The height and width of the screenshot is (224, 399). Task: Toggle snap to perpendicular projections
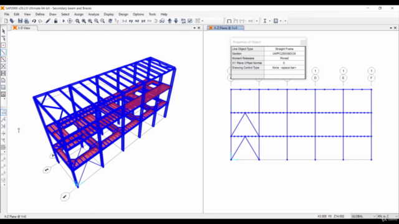[x=3, y=133]
